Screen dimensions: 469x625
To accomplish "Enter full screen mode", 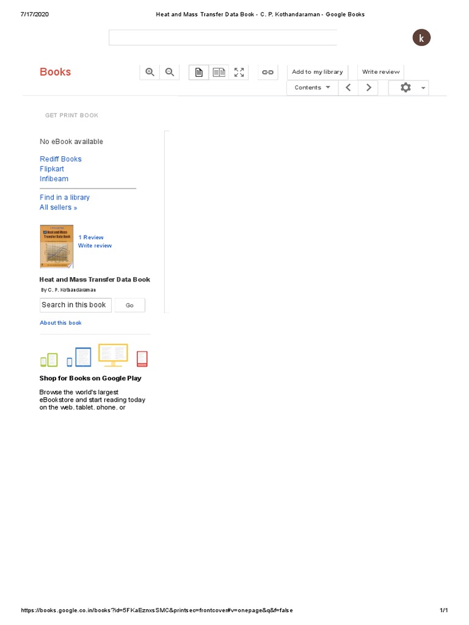I will pos(239,72).
